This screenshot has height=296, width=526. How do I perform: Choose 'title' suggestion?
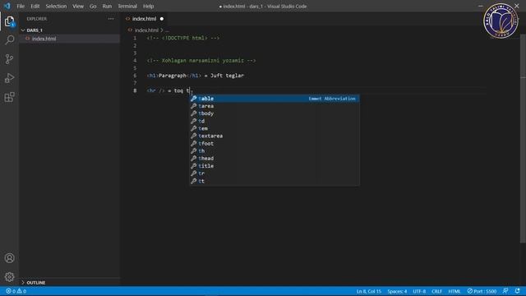tap(275, 166)
